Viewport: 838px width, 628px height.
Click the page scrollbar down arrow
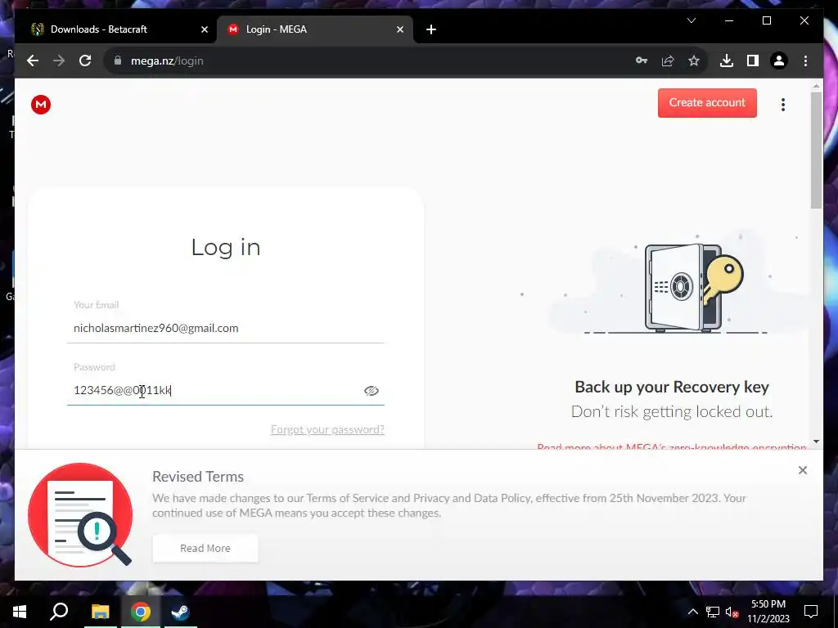coord(816,442)
